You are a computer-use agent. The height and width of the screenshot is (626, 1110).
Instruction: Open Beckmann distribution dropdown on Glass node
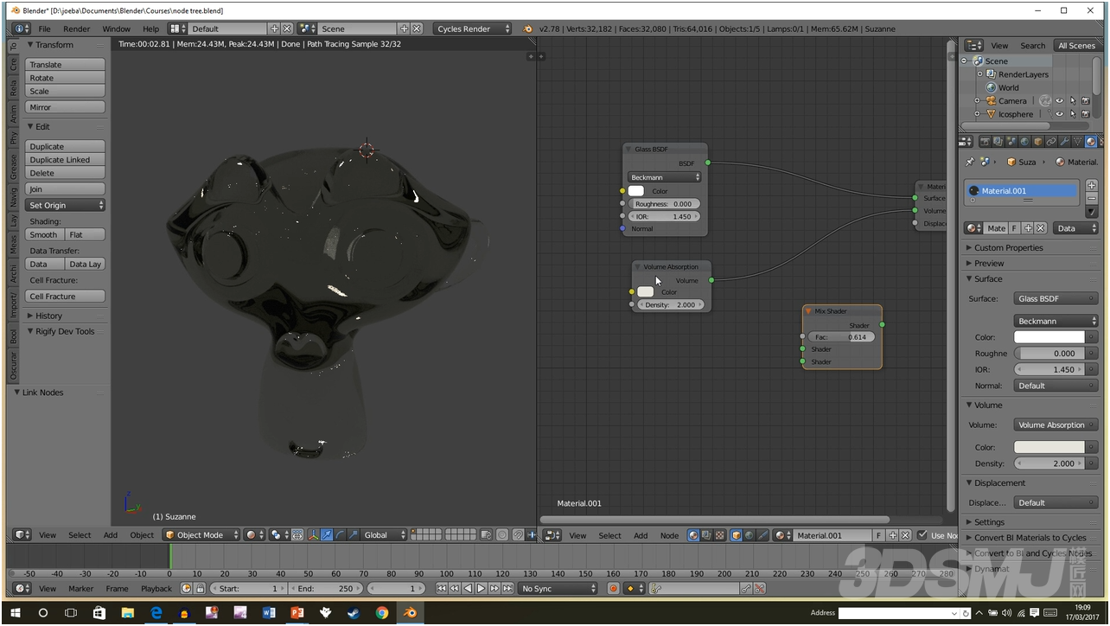click(665, 177)
